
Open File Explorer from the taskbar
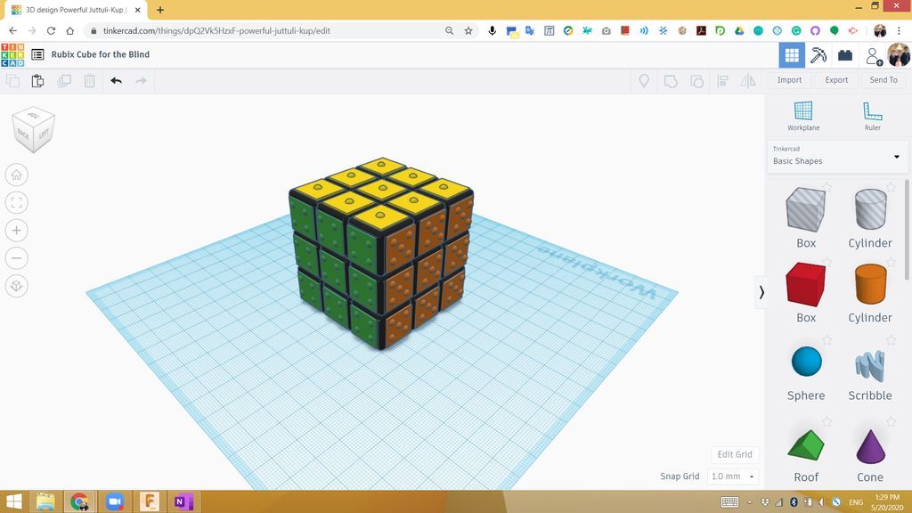point(45,501)
